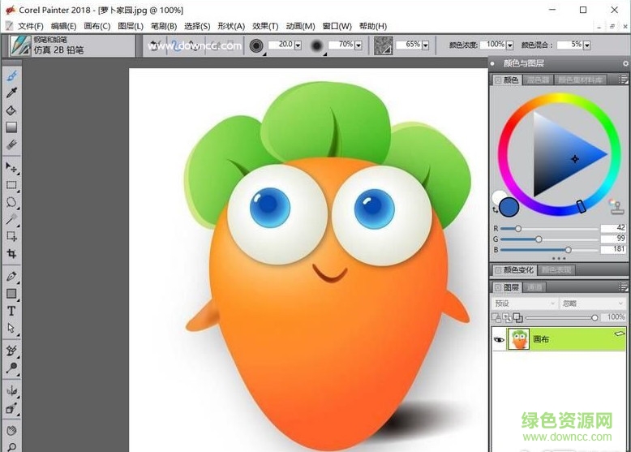Click the blue main color swatch
Viewport: 631px width, 452px height.
coord(509,207)
